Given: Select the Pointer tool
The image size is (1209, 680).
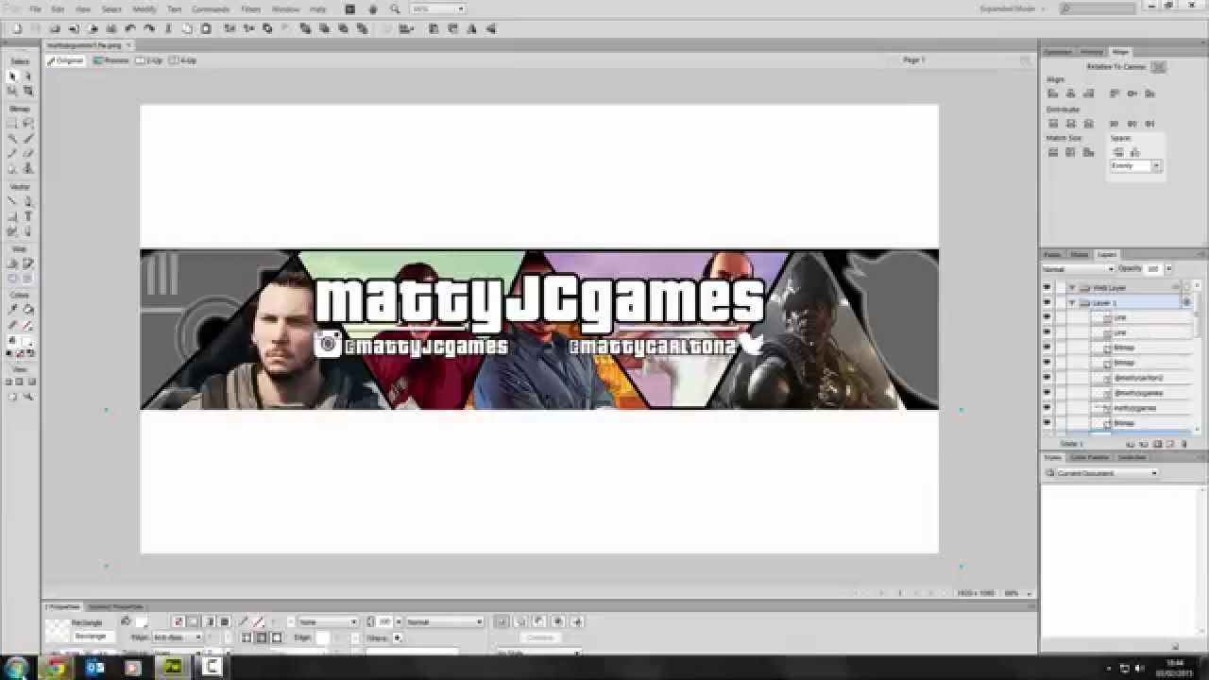Looking at the screenshot, I should (12, 76).
